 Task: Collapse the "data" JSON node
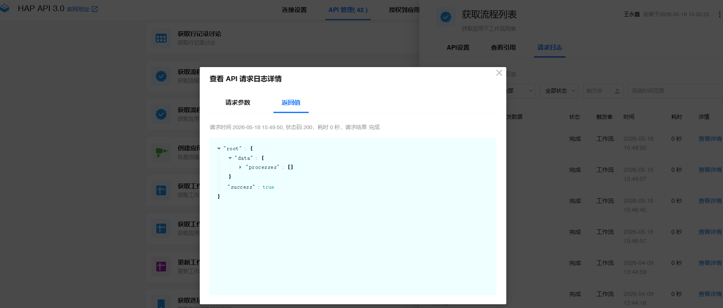pyautogui.click(x=230, y=158)
